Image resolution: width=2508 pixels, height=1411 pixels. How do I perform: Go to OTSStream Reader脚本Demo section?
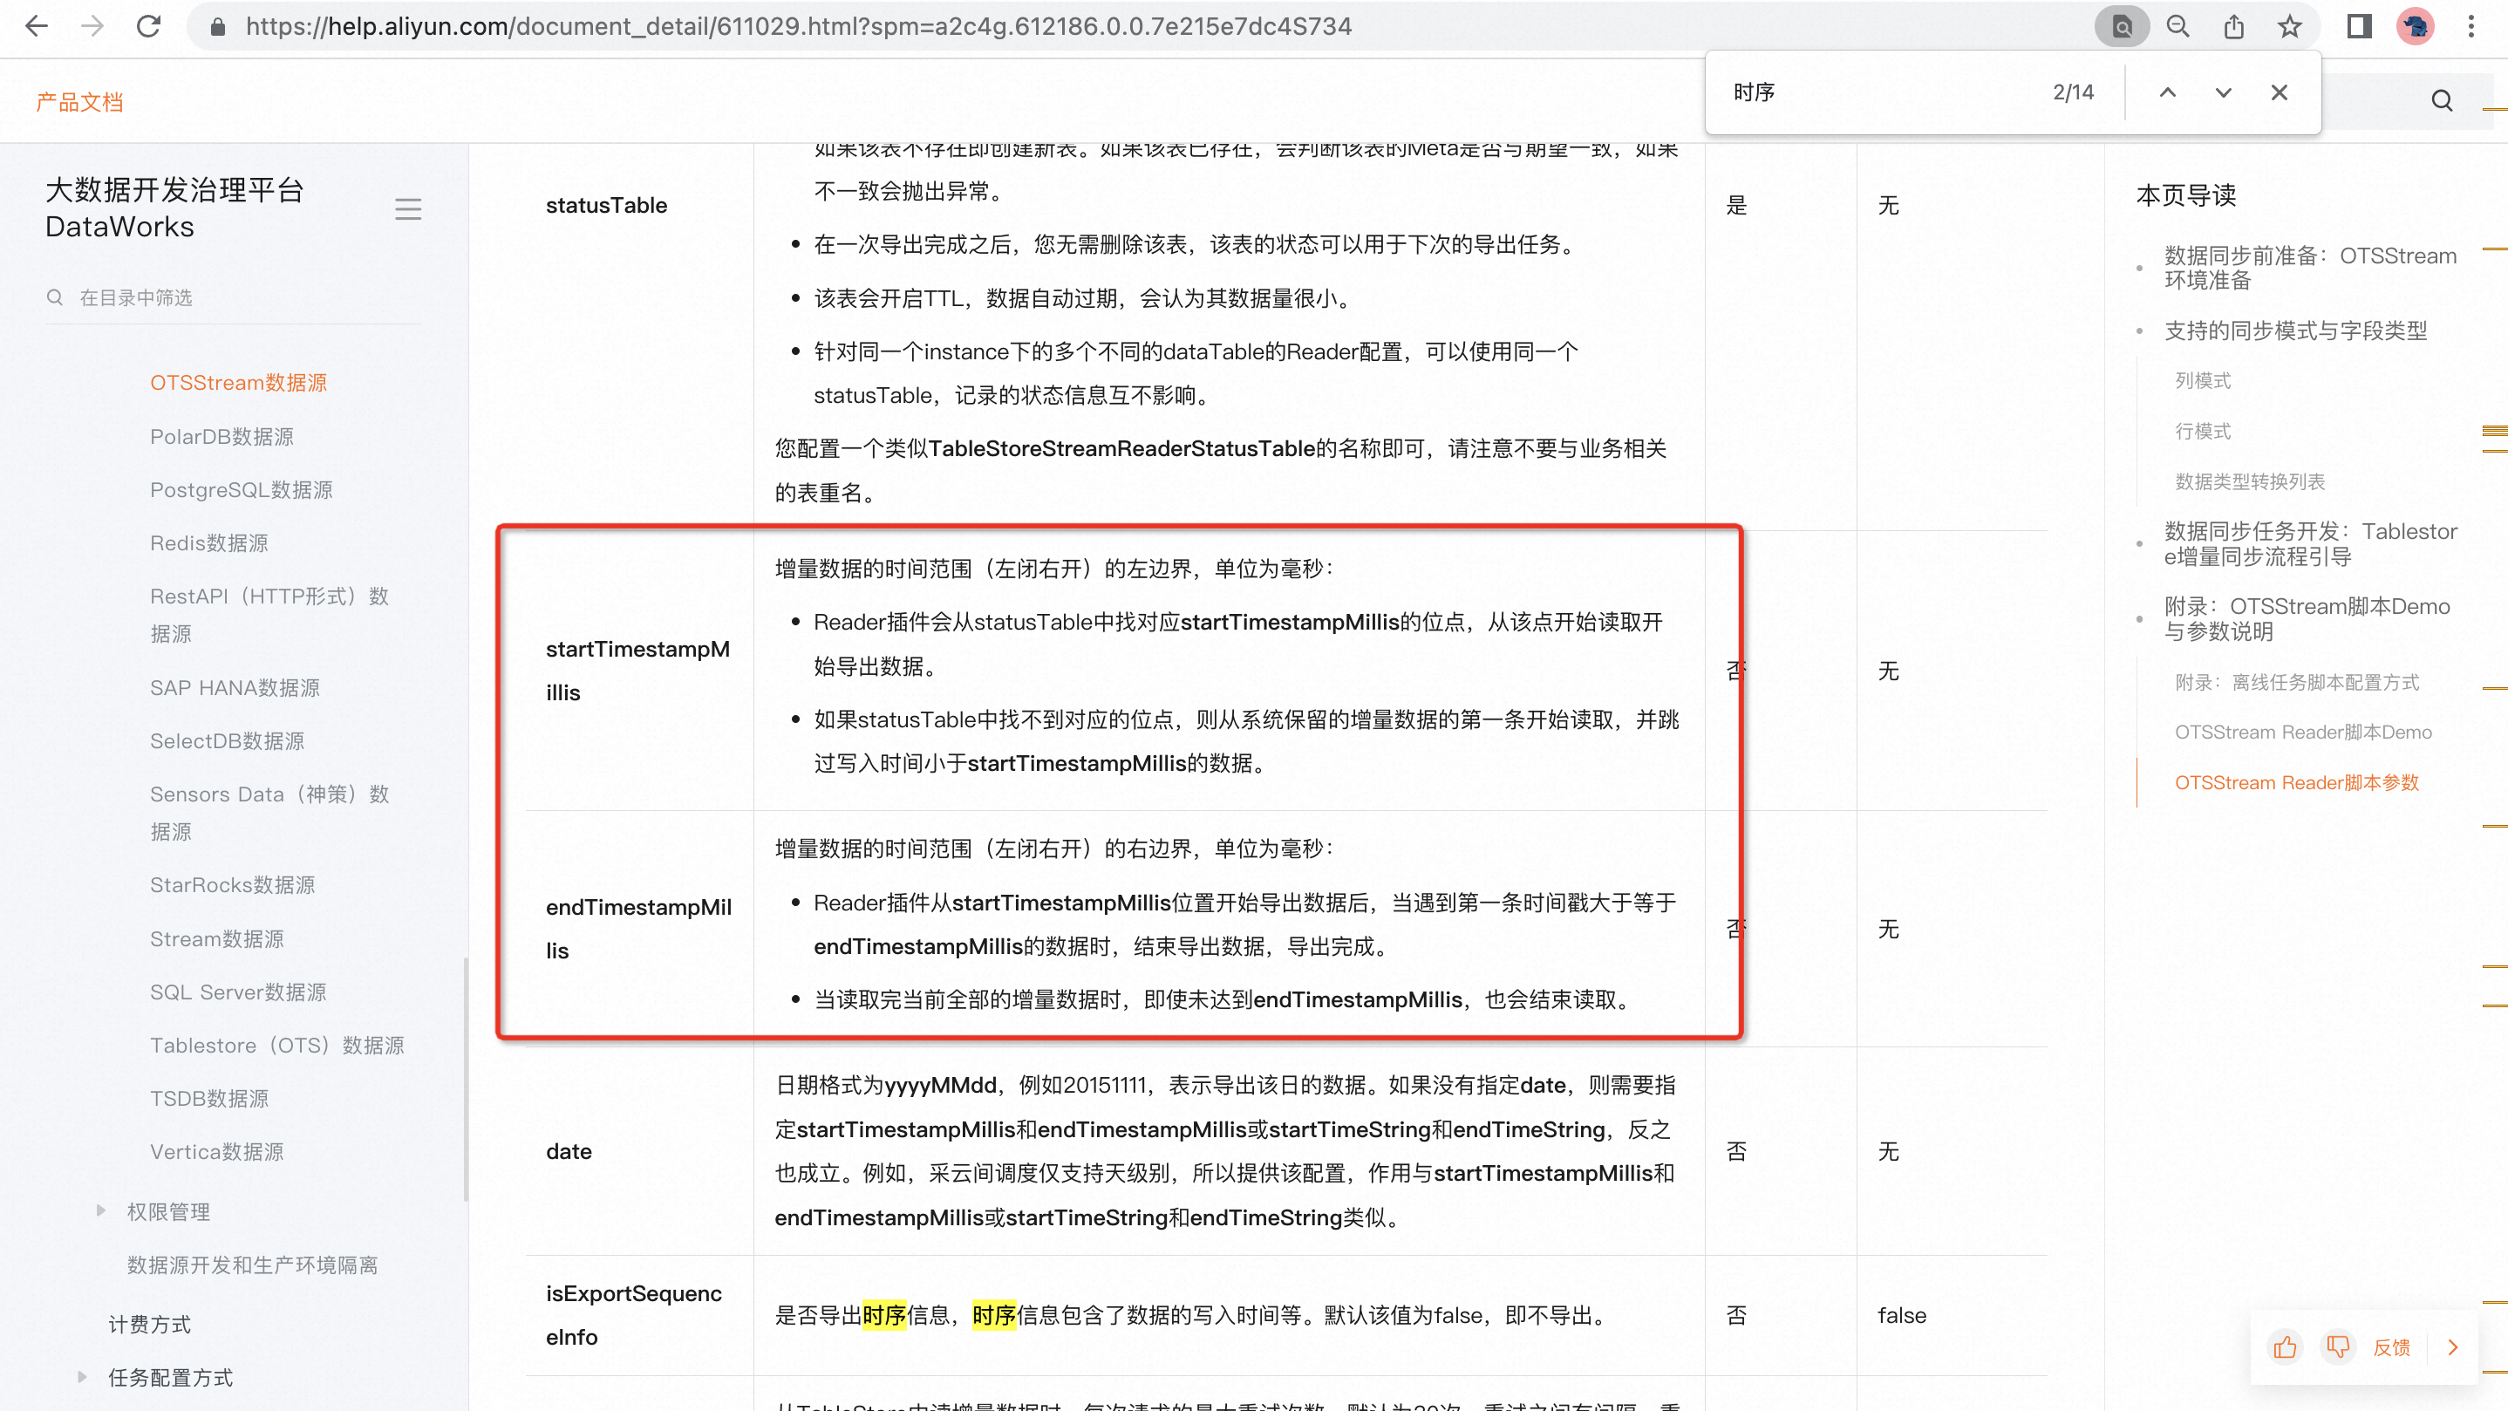pos(2302,733)
